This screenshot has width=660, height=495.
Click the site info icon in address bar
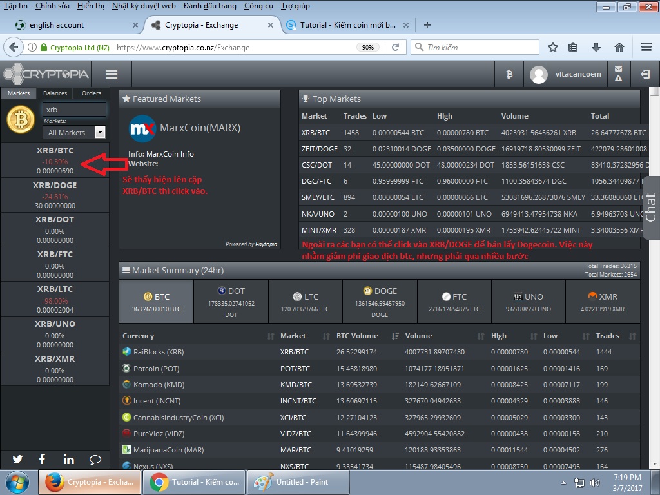(32, 47)
